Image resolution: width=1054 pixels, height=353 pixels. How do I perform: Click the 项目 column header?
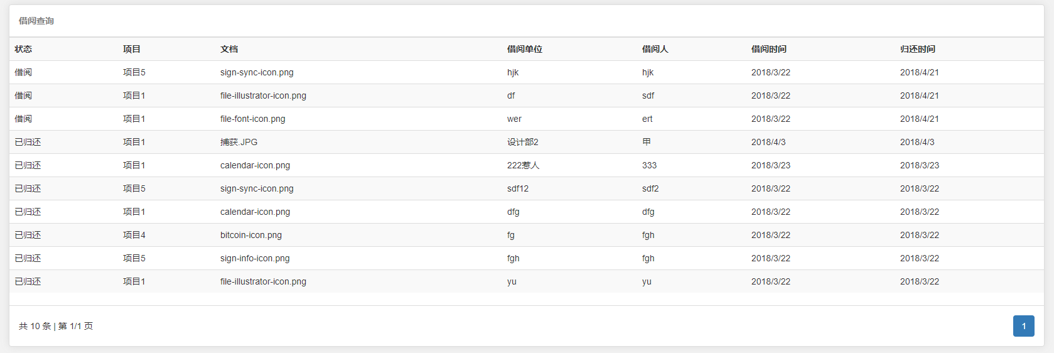click(132, 49)
